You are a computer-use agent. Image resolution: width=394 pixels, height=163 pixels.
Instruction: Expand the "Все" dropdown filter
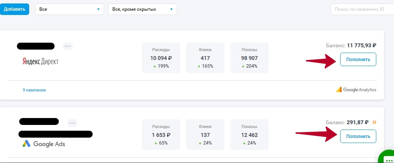70,9
